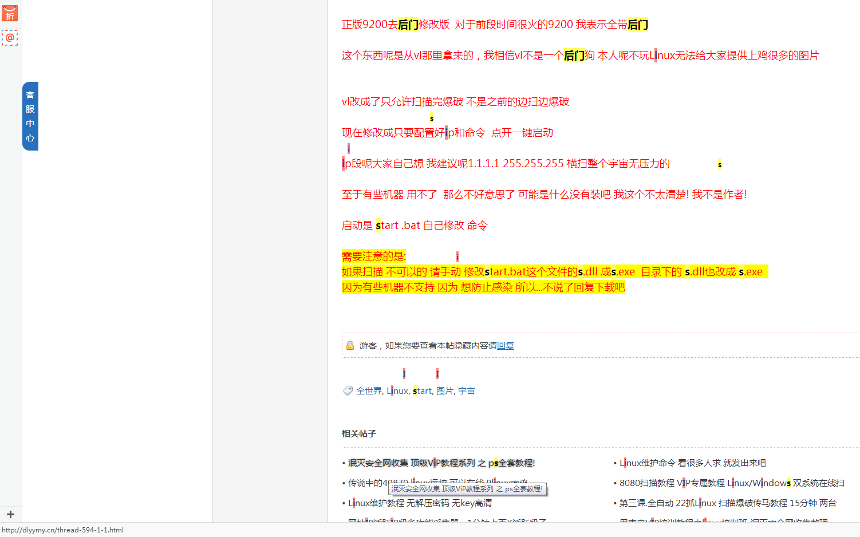Click the line vl改成了只允许扫描完爆破
Image resolution: width=860 pixels, height=537 pixels.
(x=455, y=102)
